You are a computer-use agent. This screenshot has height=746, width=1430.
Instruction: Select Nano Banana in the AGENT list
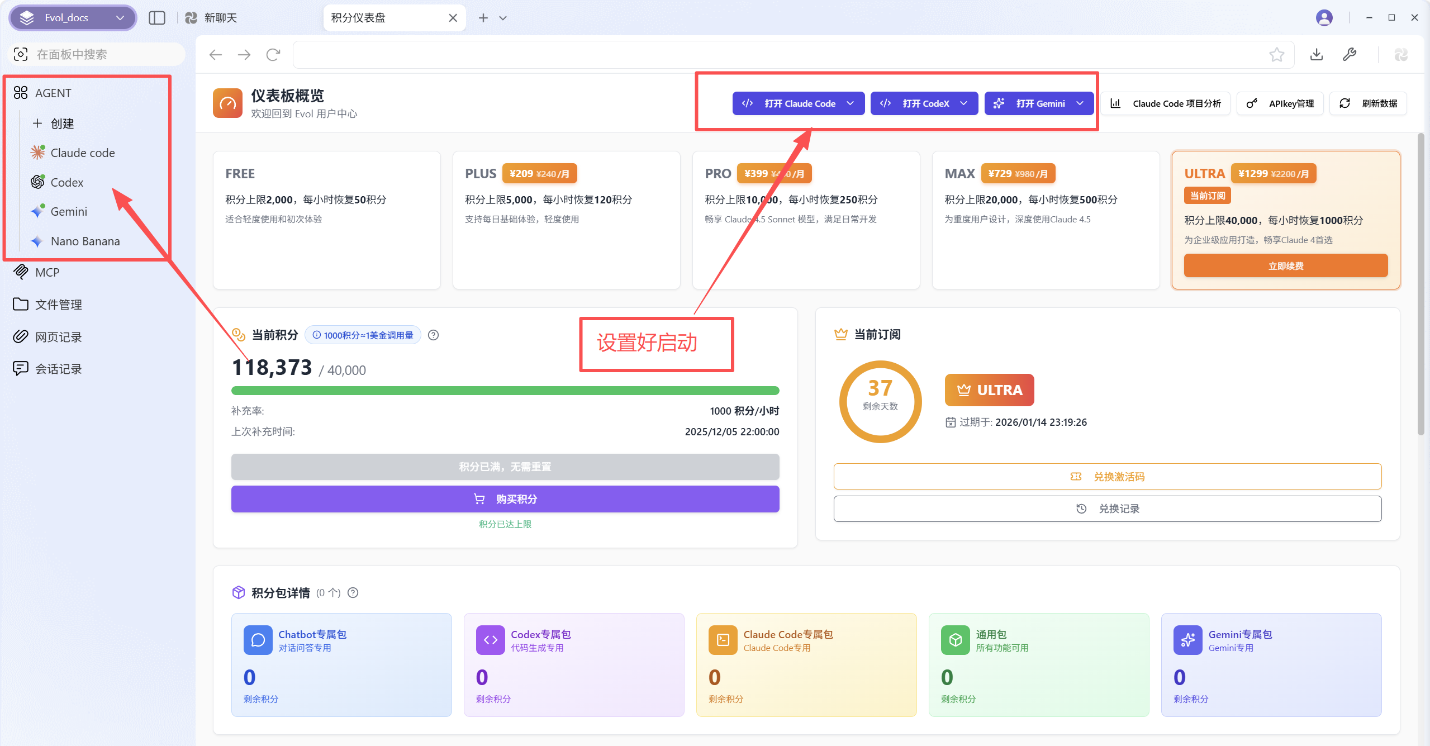point(85,241)
